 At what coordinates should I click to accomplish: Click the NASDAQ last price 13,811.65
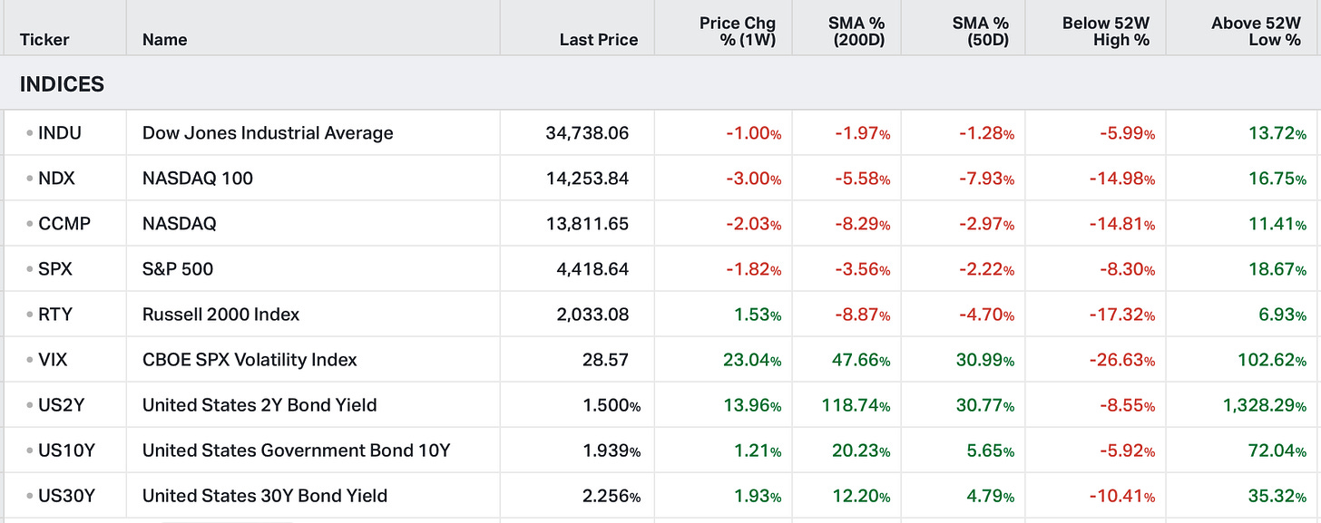(x=587, y=224)
